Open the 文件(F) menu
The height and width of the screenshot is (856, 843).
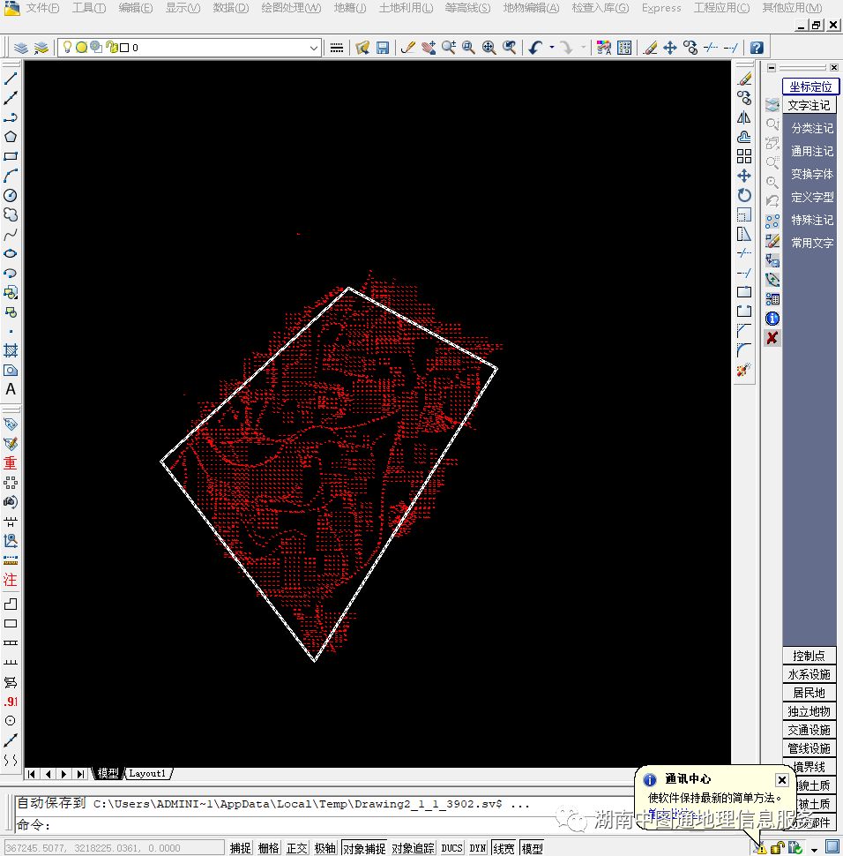click(x=42, y=8)
